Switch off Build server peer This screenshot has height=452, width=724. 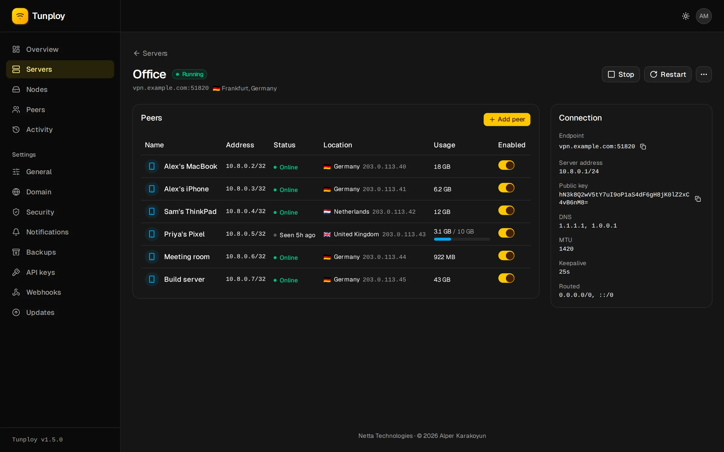point(506,278)
